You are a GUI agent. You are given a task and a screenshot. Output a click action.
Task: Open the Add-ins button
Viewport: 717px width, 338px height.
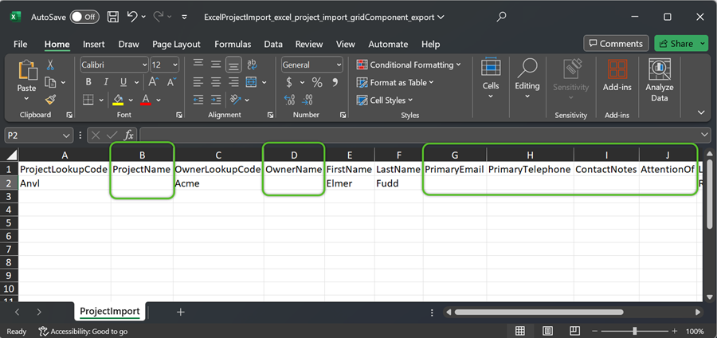click(617, 76)
